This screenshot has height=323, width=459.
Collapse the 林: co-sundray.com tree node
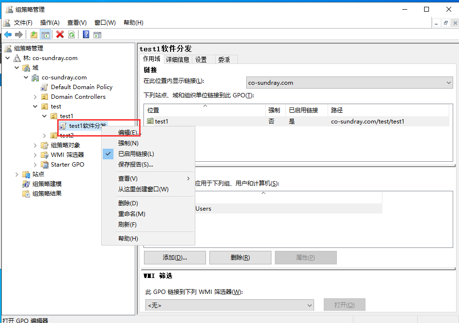8,58
